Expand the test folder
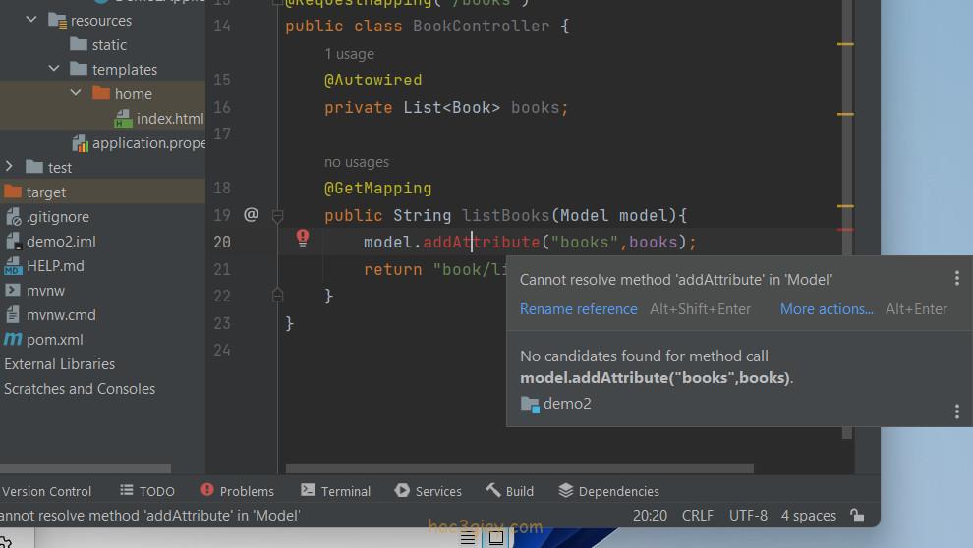 click(x=10, y=167)
